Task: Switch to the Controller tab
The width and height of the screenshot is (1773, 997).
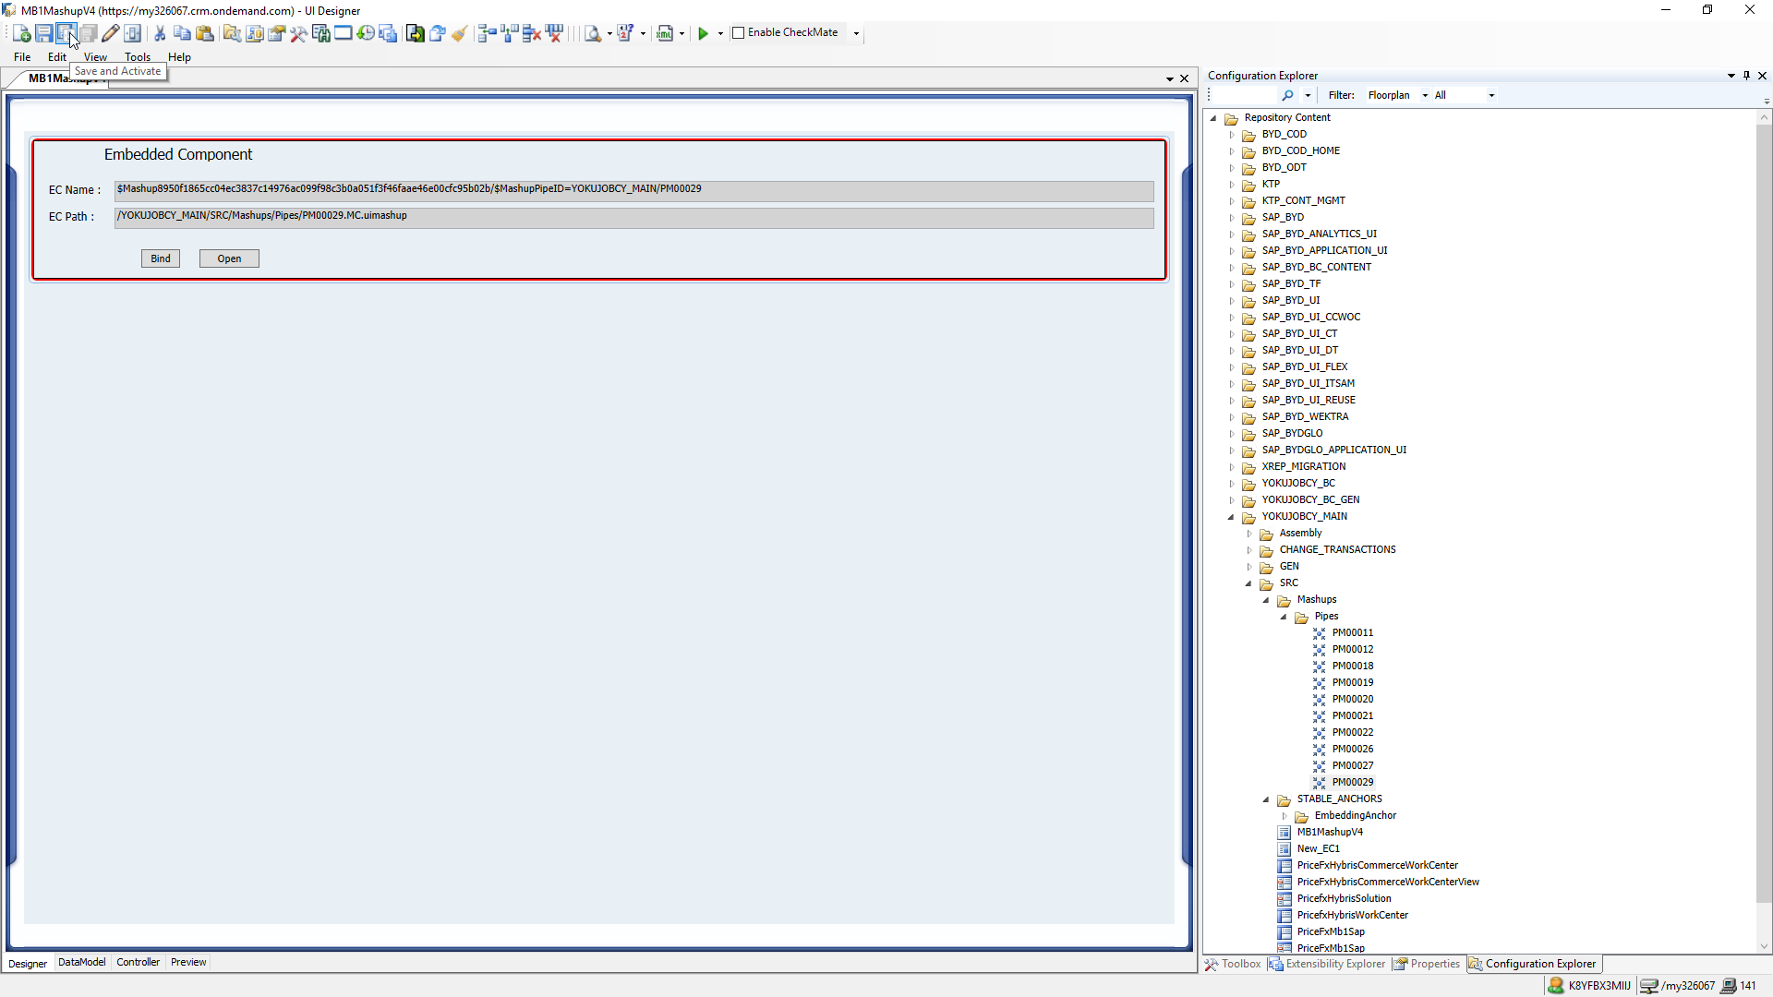Action: pyautogui.click(x=138, y=962)
